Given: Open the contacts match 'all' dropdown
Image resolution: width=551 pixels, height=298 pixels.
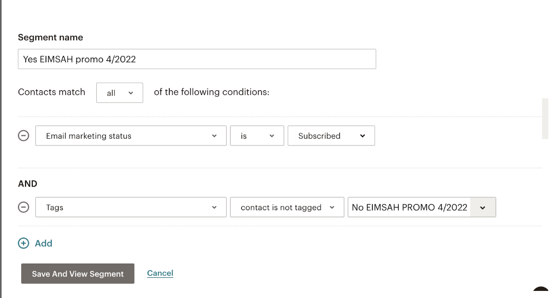Looking at the screenshot, I should coord(119,93).
